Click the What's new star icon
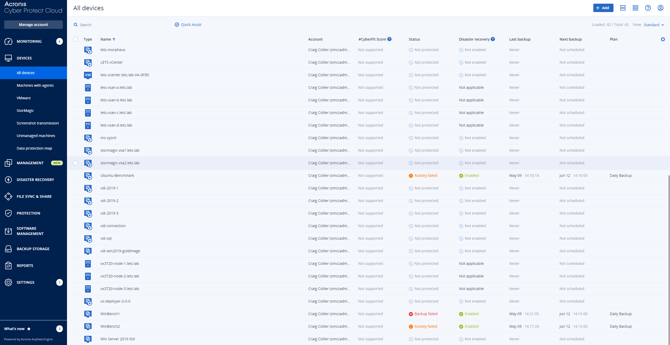Viewport: 670px width, 345px height. 29,329
